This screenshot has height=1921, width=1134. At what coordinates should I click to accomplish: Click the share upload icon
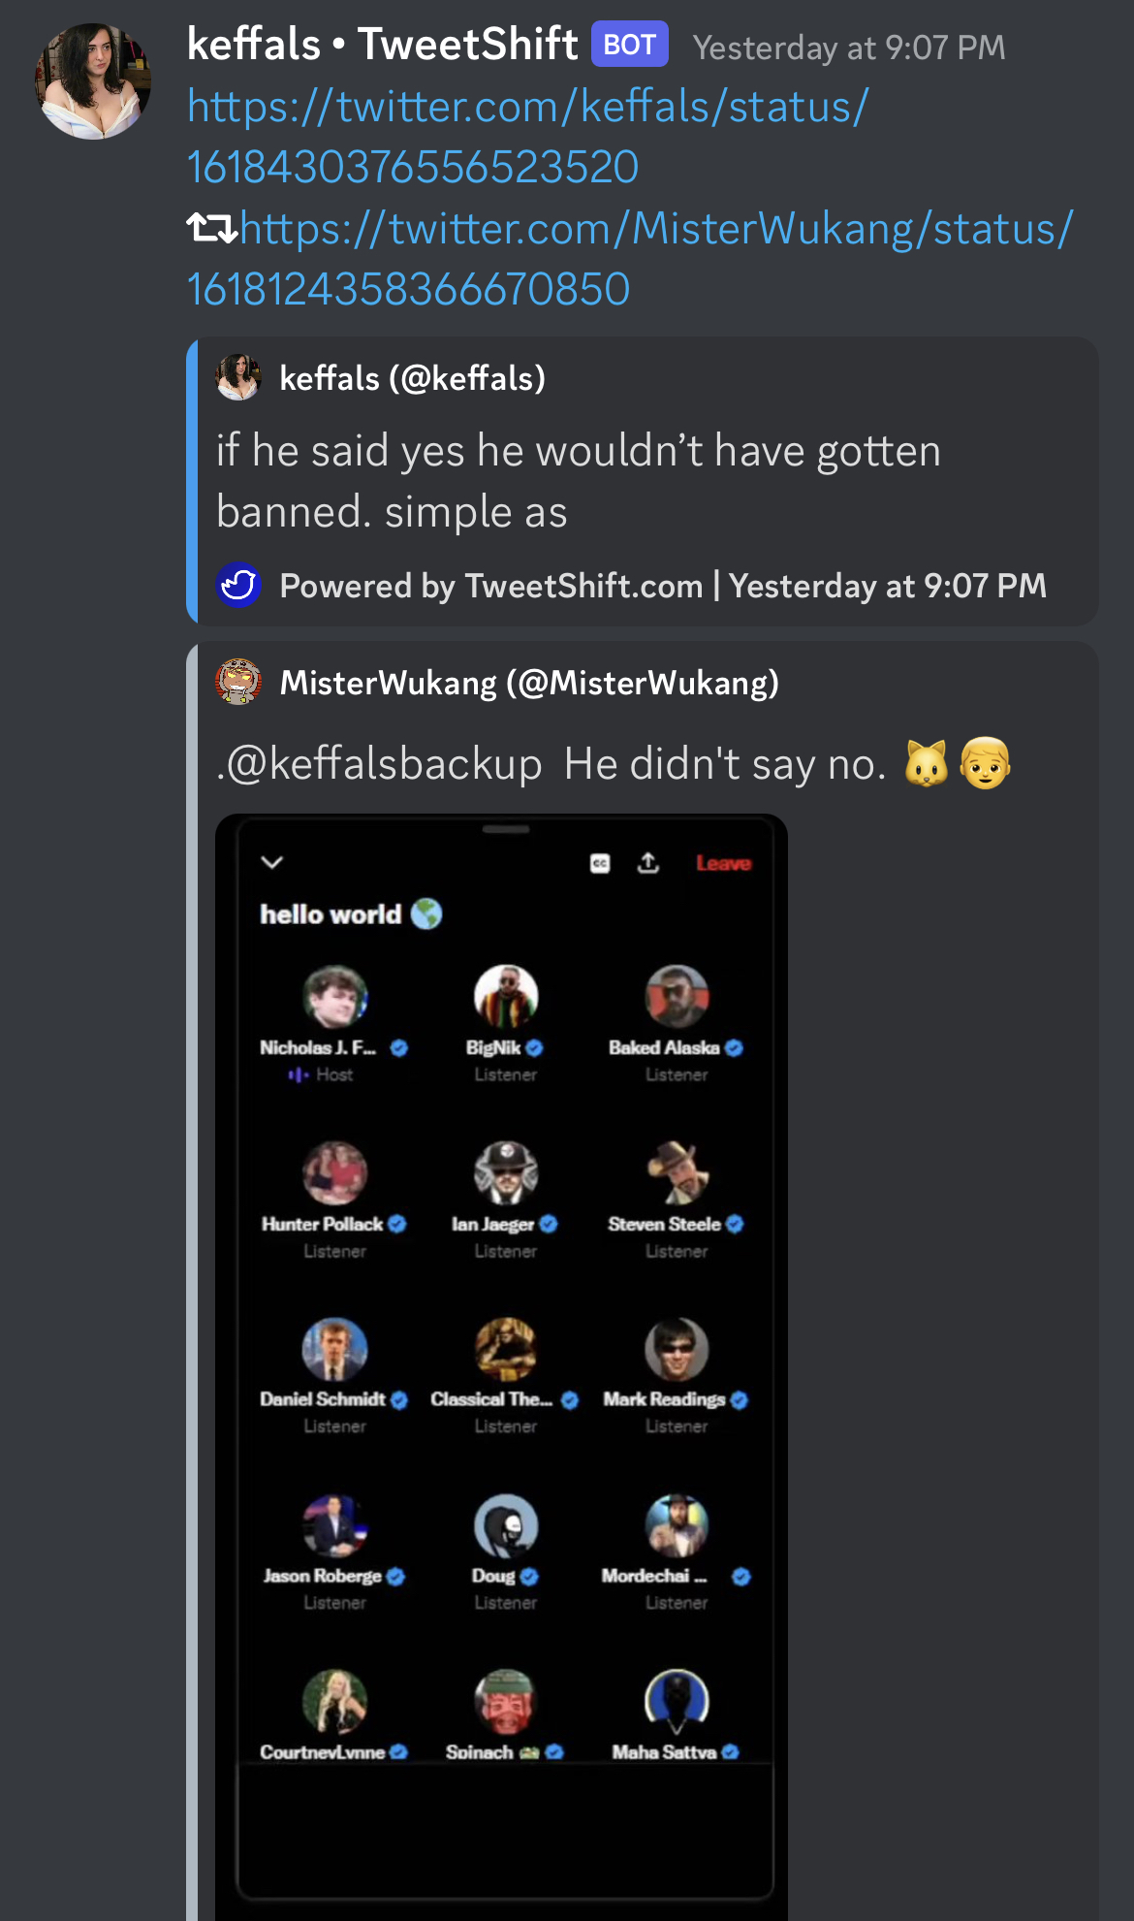pos(648,862)
